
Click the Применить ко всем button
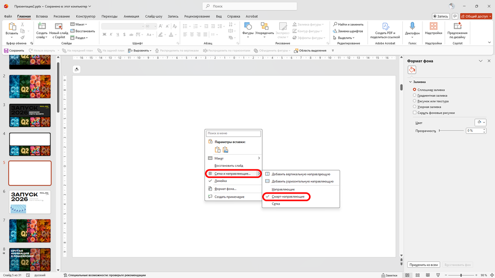click(424, 264)
